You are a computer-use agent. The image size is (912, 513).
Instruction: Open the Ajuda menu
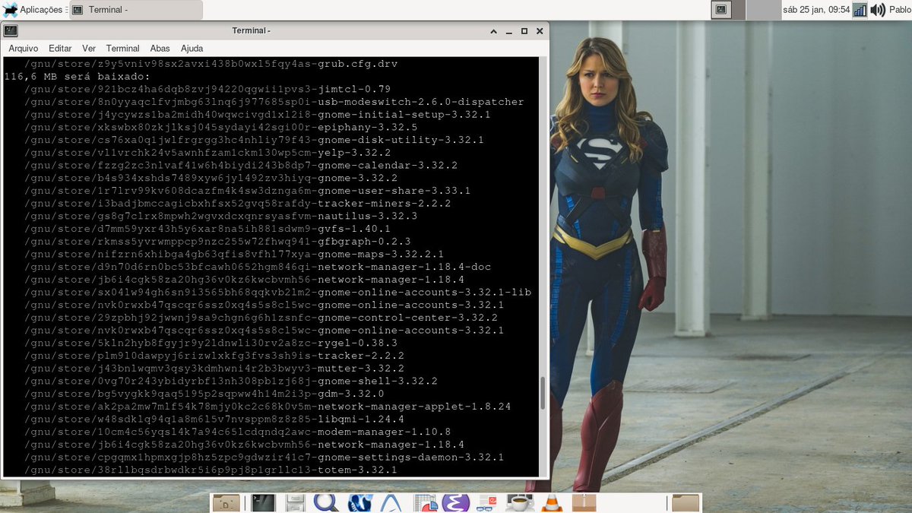[x=192, y=49]
